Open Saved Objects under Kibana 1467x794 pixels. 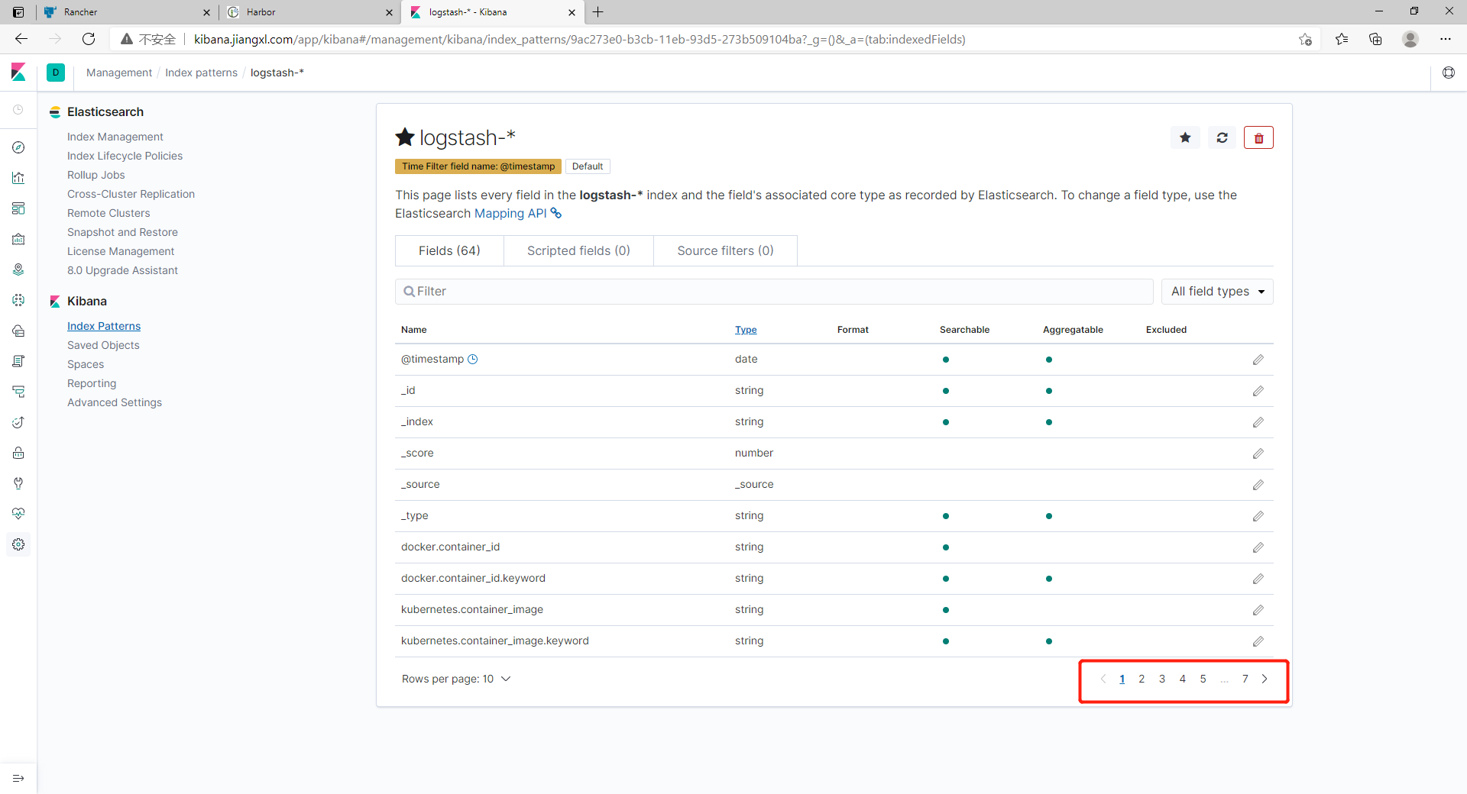coord(104,345)
